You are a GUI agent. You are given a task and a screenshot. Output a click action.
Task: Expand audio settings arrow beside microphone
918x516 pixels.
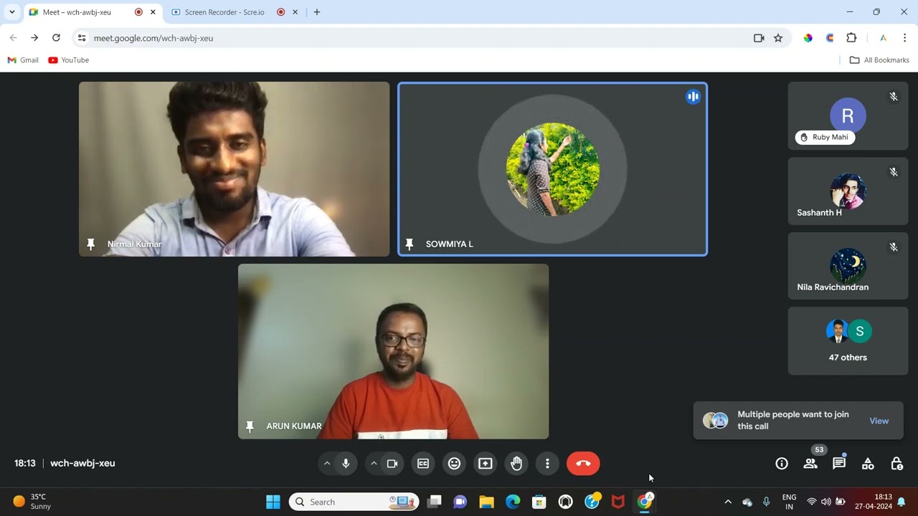327,464
